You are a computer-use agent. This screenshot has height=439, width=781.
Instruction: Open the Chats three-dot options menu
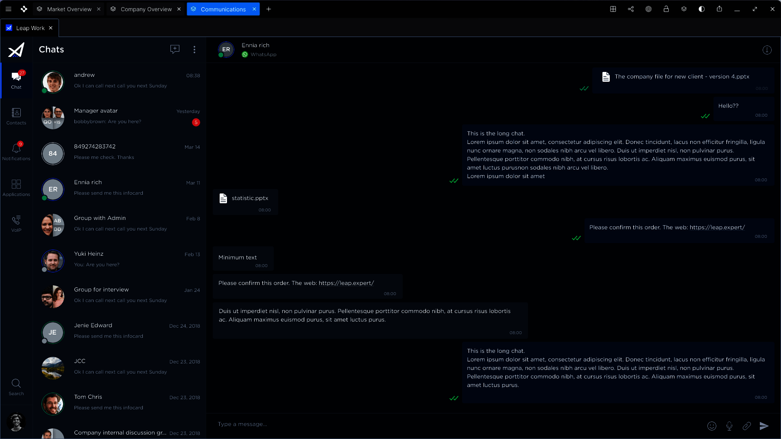point(194,49)
